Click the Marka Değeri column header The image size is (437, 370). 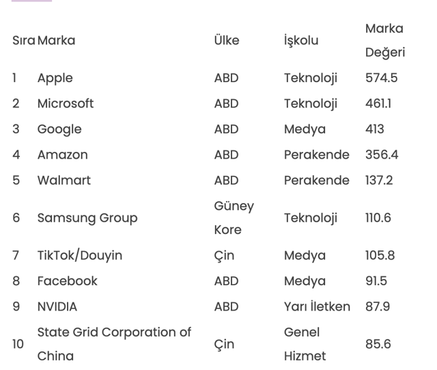[x=385, y=40]
